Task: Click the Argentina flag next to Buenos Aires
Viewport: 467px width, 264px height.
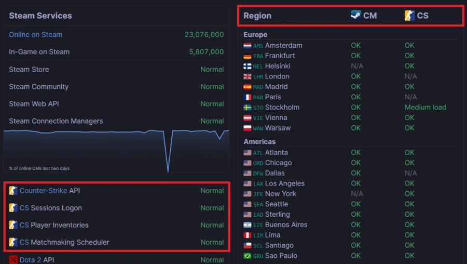Action: (x=247, y=225)
